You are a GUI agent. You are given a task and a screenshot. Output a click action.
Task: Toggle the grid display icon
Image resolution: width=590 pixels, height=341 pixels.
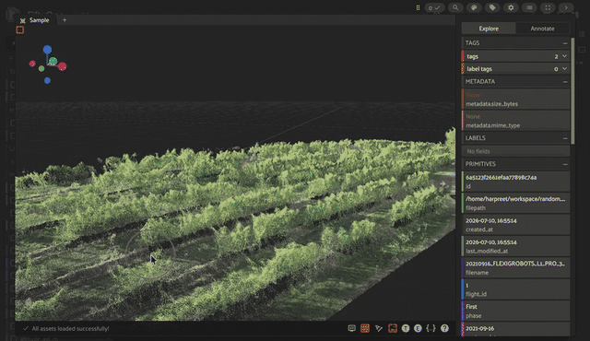tap(365, 328)
